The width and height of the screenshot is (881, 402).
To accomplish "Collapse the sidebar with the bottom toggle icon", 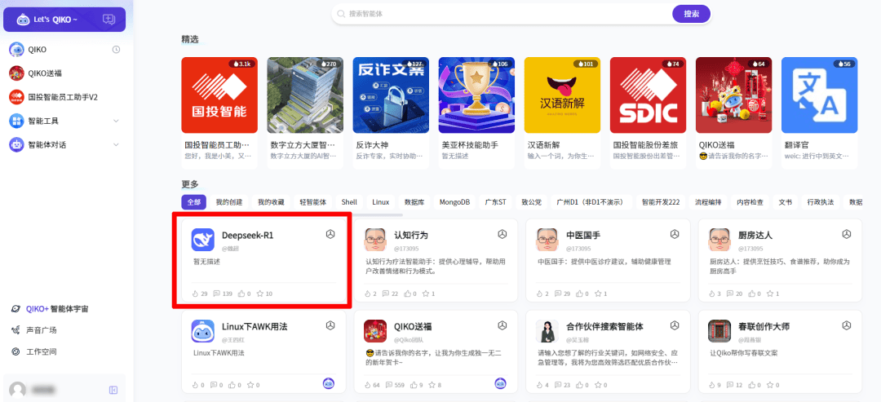I will coord(113,390).
